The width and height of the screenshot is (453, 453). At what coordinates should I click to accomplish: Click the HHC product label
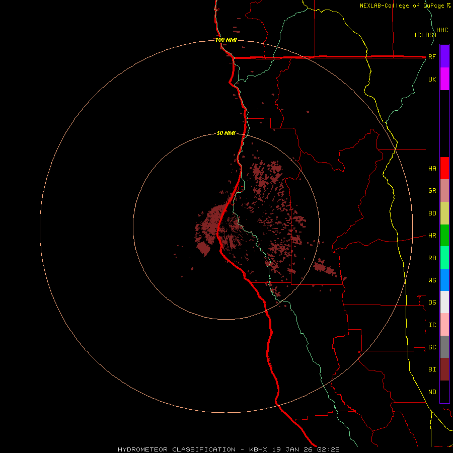[442, 30]
